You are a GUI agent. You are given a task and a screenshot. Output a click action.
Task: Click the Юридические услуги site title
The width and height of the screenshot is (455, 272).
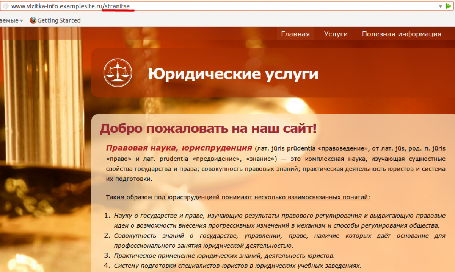pyautogui.click(x=233, y=74)
